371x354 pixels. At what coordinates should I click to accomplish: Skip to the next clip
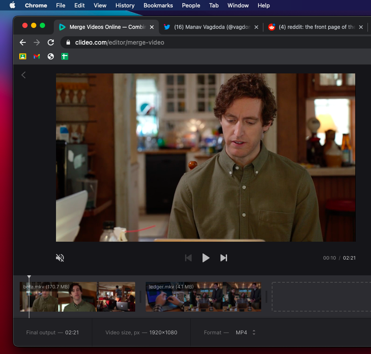tap(224, 258)
